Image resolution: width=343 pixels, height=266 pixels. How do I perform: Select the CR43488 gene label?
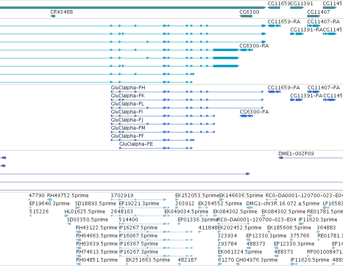pos(62,12)
